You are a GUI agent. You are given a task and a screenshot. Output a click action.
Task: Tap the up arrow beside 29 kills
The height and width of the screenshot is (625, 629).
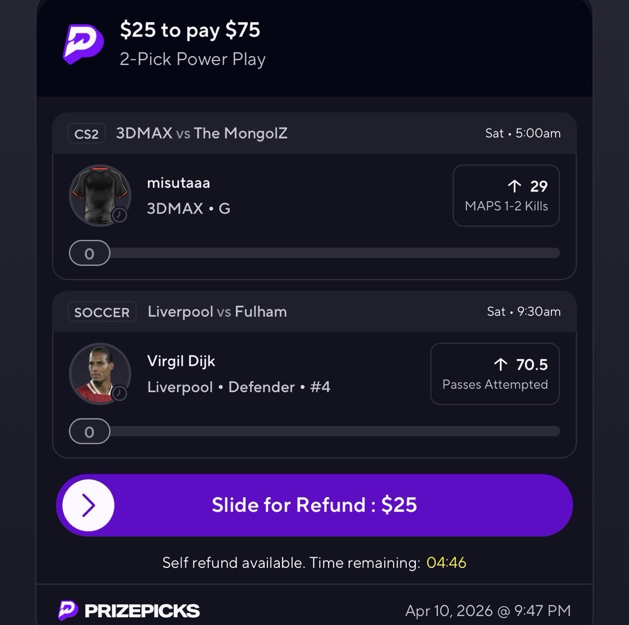pyautogui.click(x=515, y=186)
